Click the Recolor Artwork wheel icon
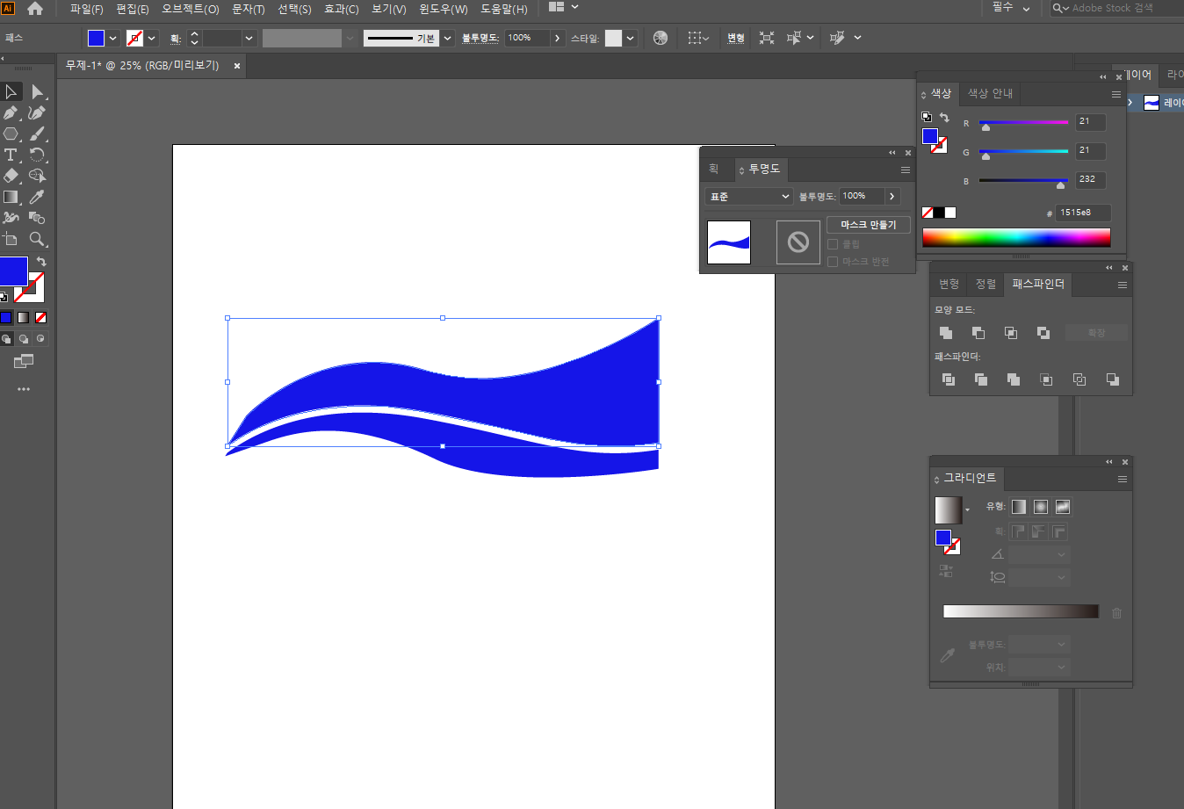Image resolution: width=1184 pixels, height=809 pixels. (661, 38)
